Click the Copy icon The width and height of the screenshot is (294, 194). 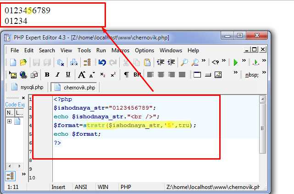point(137,63)
